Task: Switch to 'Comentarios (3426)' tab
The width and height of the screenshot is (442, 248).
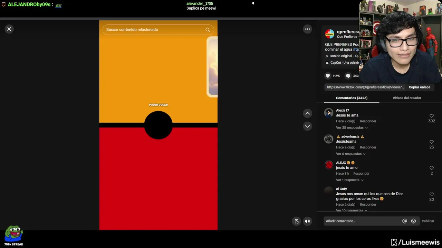Action: pos(352,98)
